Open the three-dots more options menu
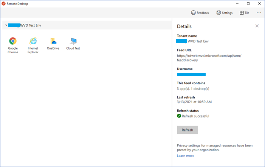The width and height of the screenshot is (265, 167). coord(259,13)
